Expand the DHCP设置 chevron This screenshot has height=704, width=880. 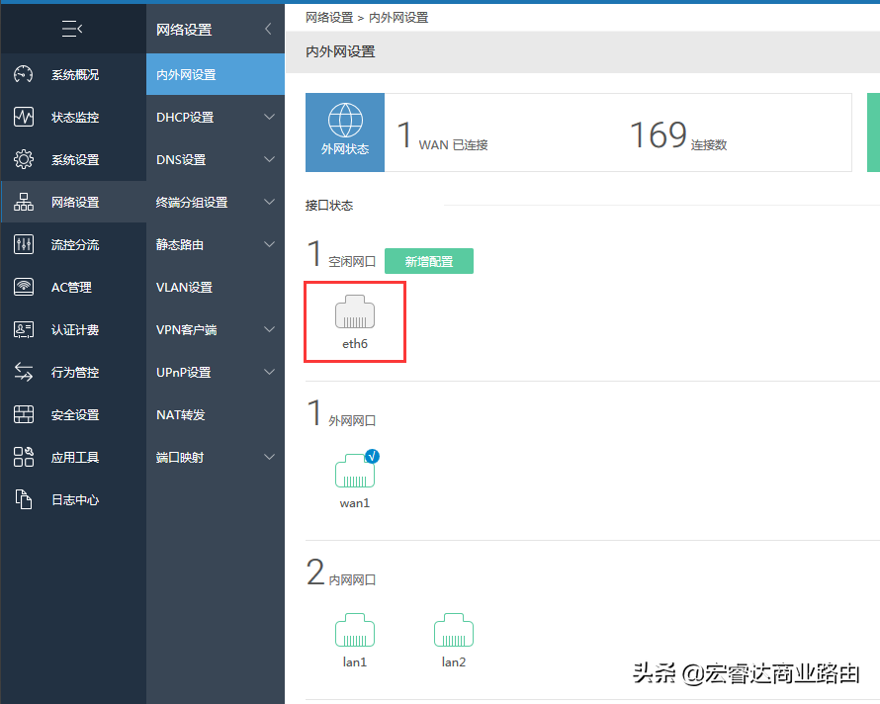(269, 117)
